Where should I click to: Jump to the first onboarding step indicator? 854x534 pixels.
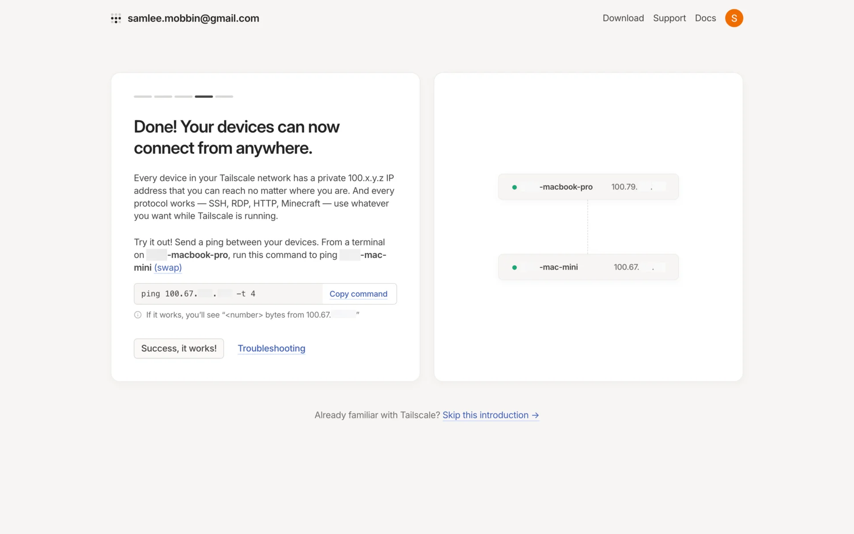click(143, 97)
